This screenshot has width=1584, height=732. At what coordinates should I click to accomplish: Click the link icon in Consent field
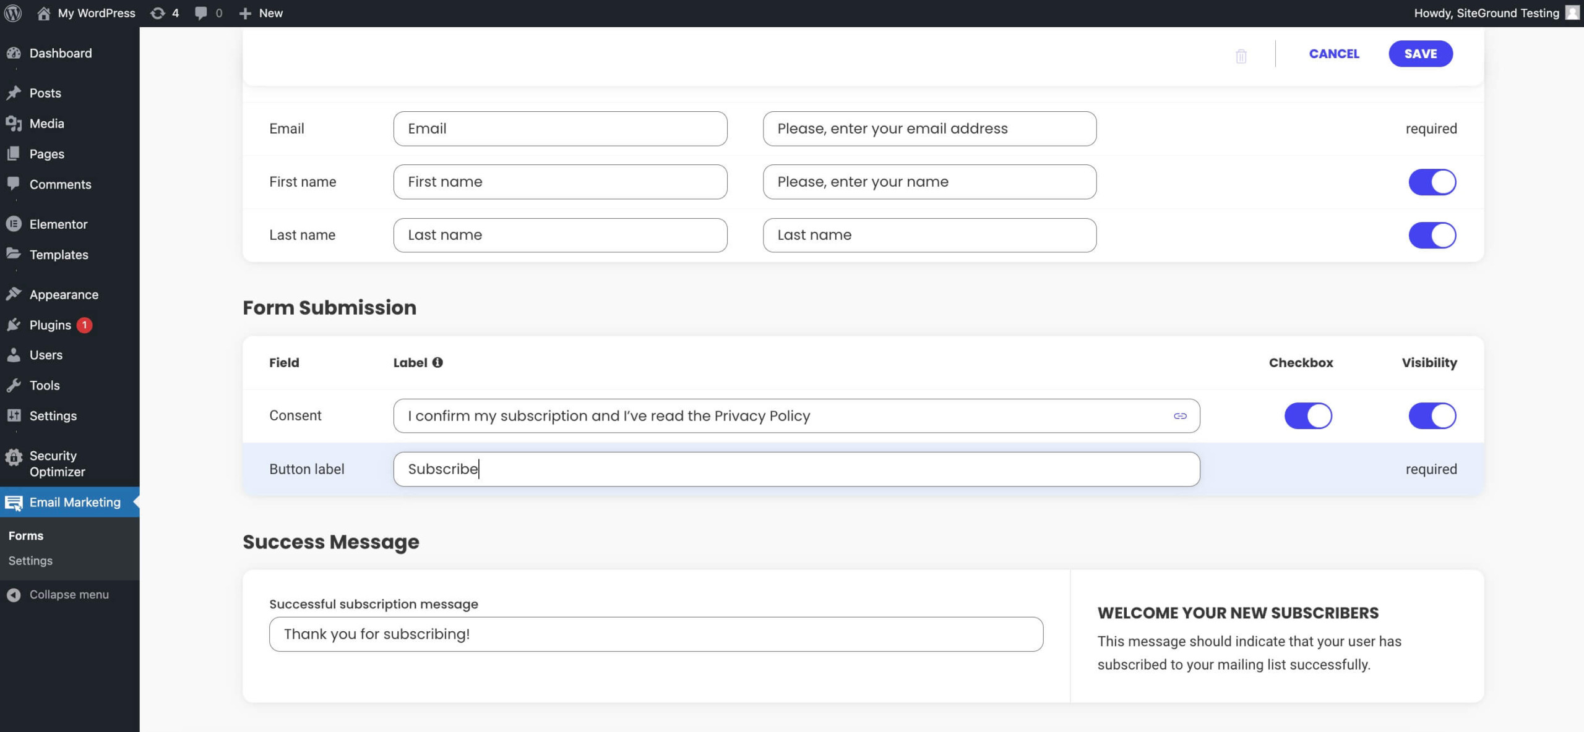coord(1180,416)
